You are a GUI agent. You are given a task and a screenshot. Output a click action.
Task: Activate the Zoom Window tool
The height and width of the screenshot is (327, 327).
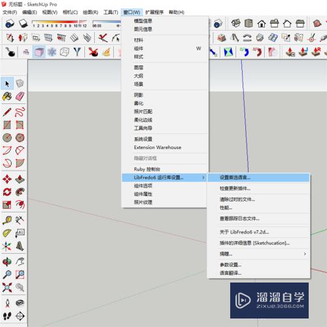(20, 275)
